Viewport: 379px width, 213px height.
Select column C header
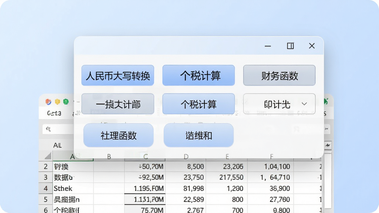pos(145,157)
